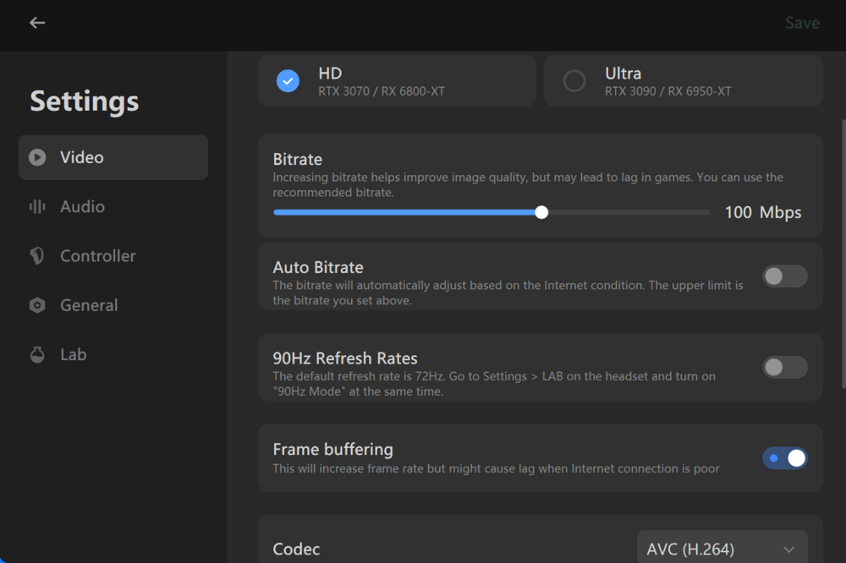Click the Lab flask icon
This screenshot has width=846, height=563.
[x=37, y=354]
